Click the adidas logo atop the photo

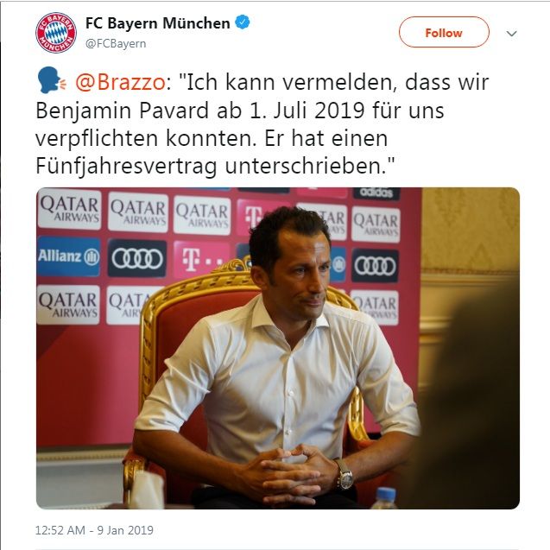point(376,193)
